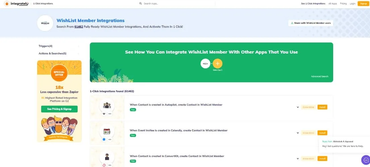370x167 pixels.
Task: Click the Free tag on the Autopilot integration
Action: [x=133, y=110]
